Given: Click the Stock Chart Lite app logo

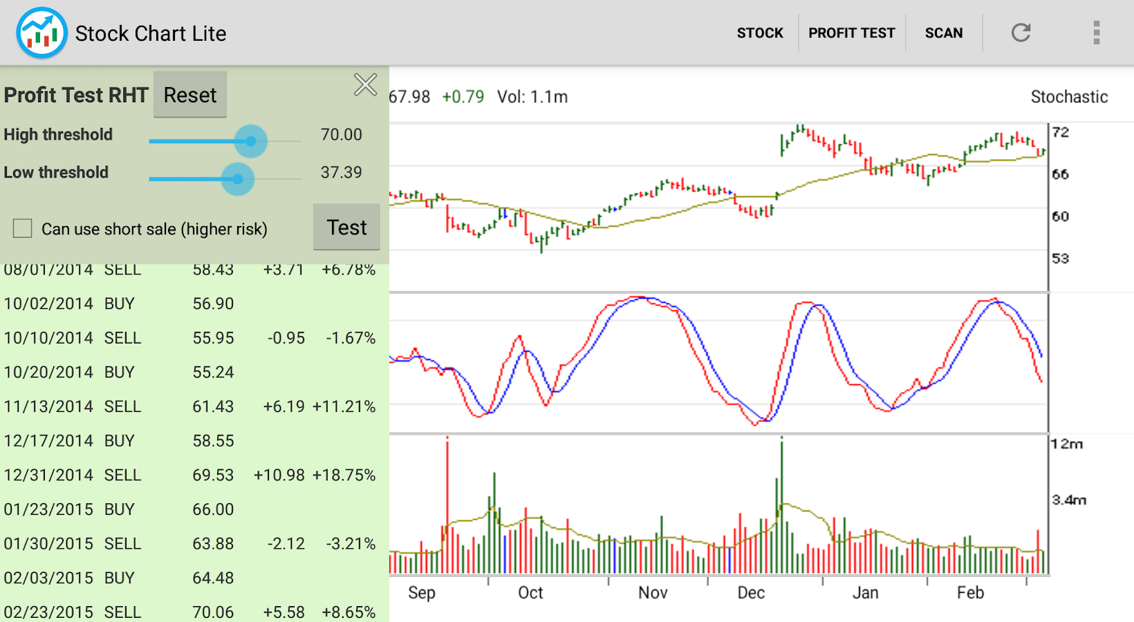Looking at the screenshot, I should (41, 32).
